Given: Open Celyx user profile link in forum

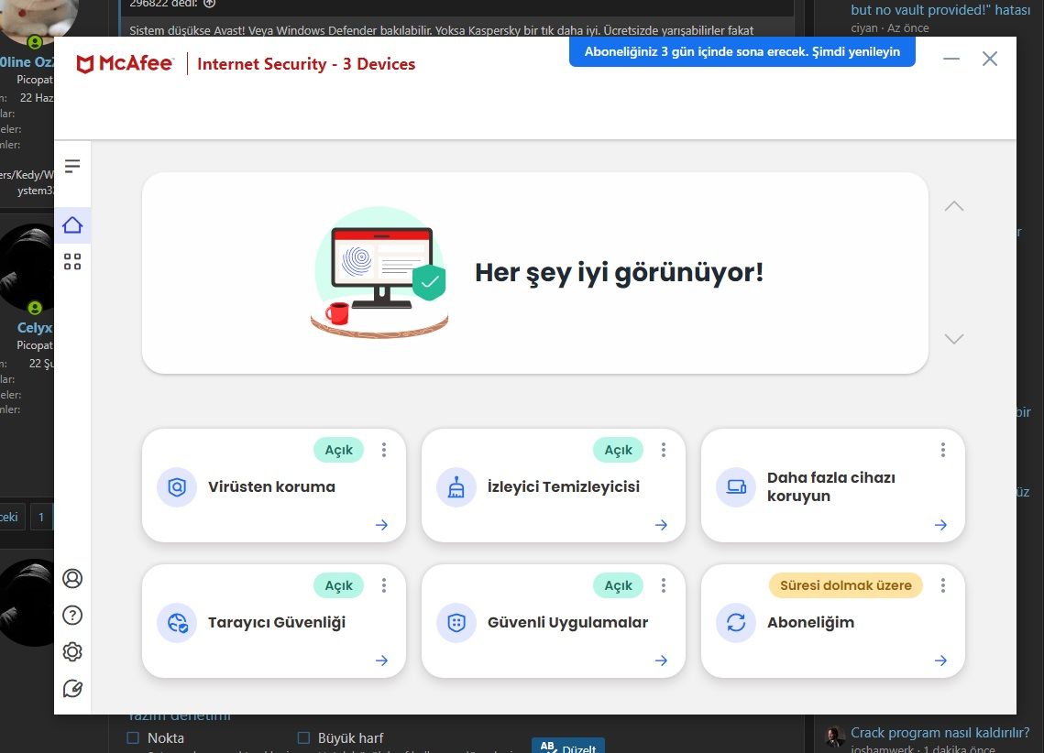Looking at the screenshot, I should coord(35,327).
